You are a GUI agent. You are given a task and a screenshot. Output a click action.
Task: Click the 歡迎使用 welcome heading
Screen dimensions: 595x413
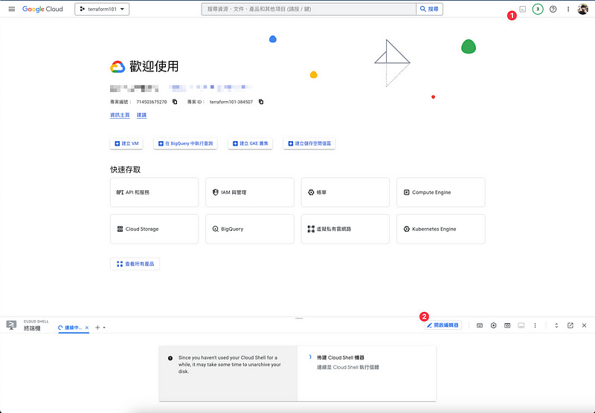tap(154, 66)
